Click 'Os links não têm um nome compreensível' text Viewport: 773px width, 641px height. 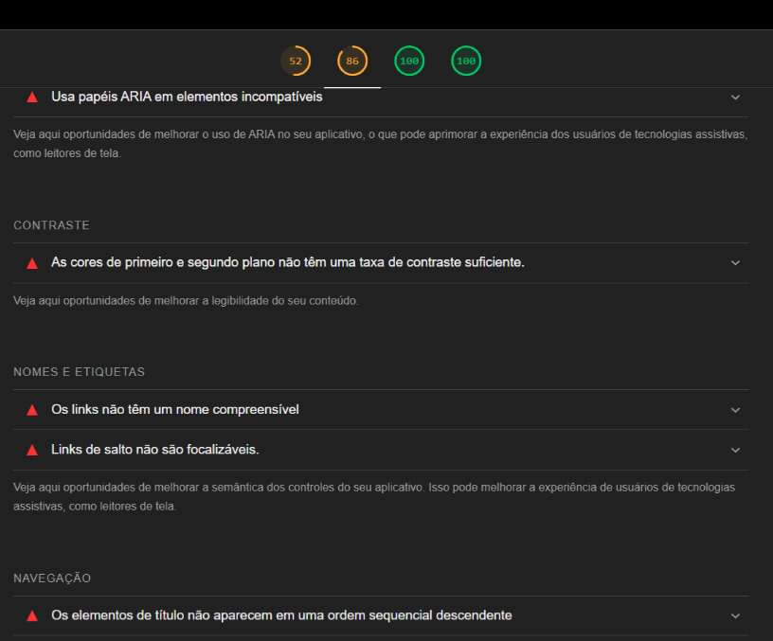click(175, 410)
